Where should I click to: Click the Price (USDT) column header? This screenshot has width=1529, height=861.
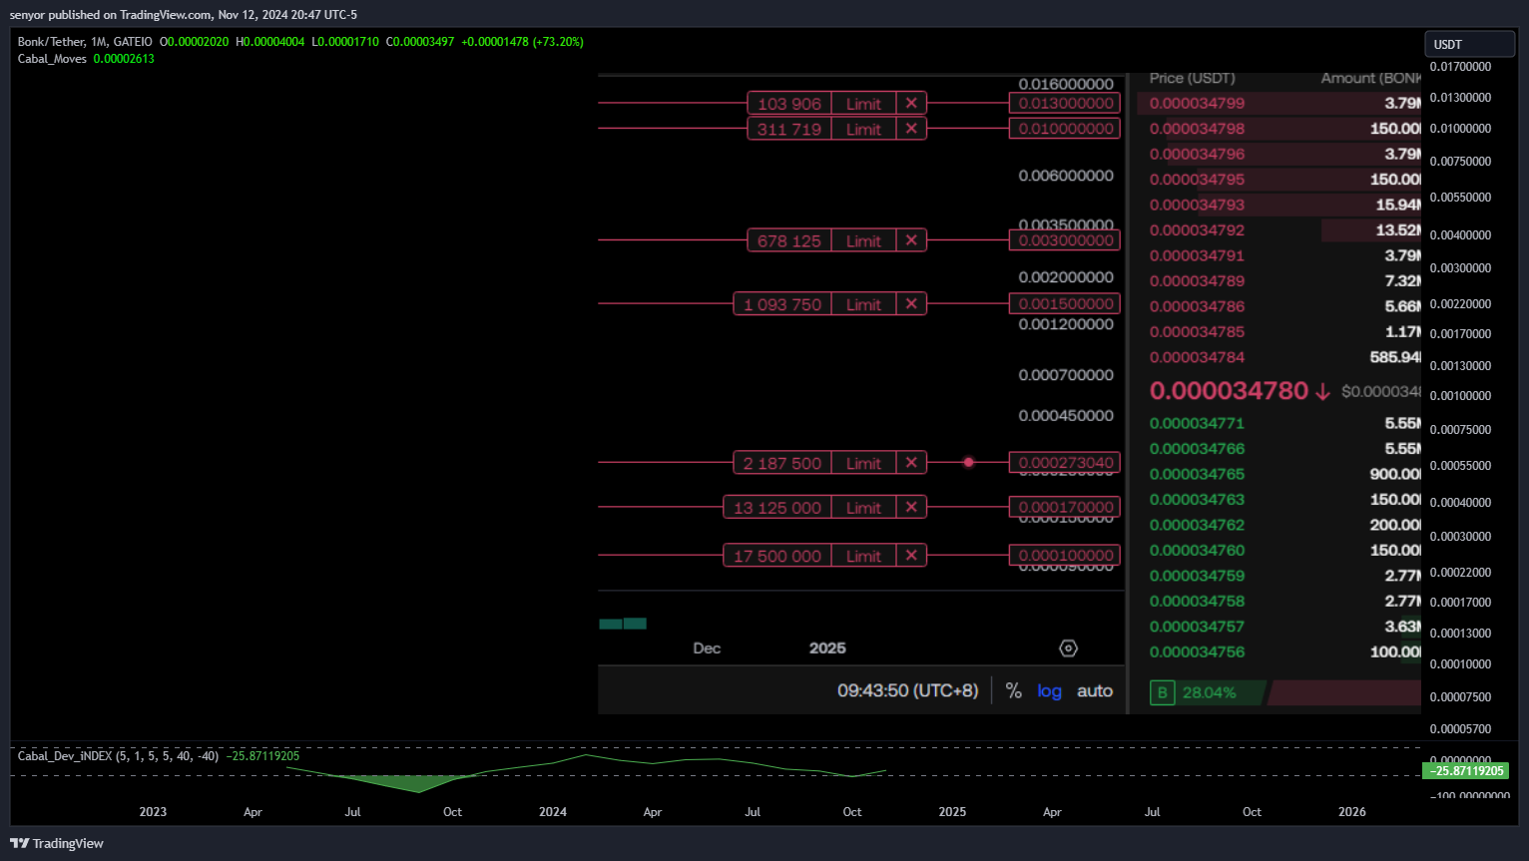tap(1192, 78)
